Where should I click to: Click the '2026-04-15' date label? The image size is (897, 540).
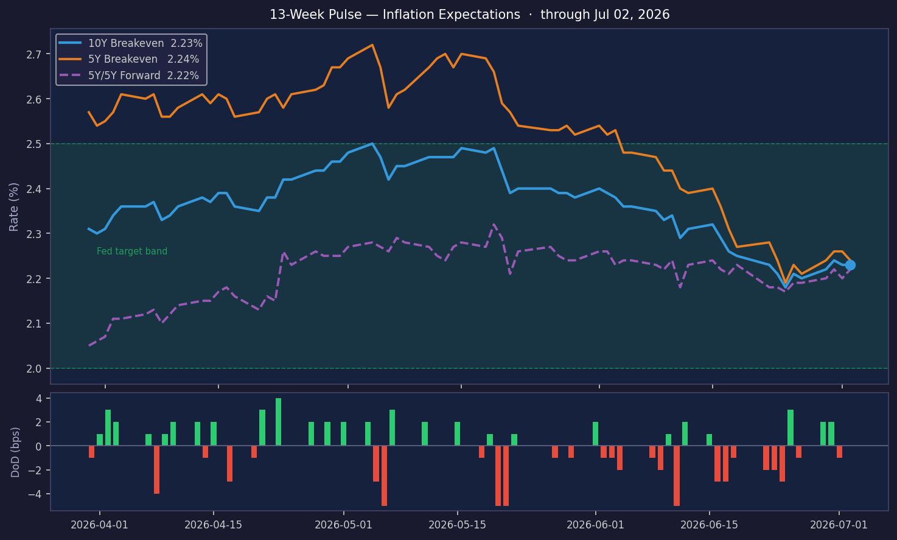coord(213,525)
